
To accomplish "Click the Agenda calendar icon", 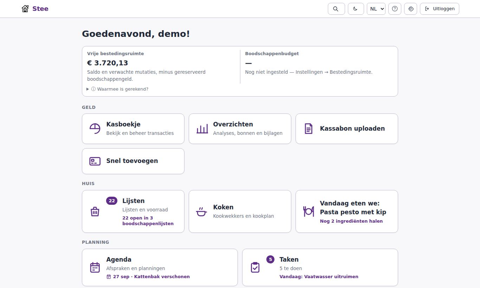I will click(95, 268).
